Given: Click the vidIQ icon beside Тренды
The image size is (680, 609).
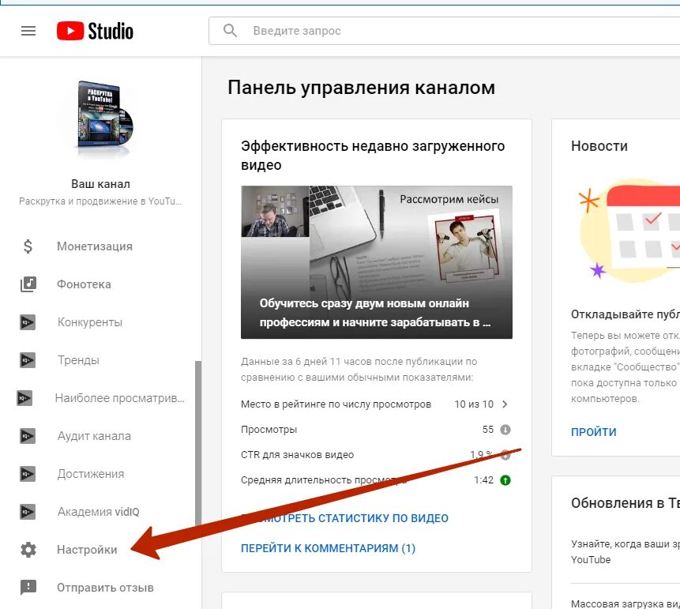Looking at the screenshot, I should tap(28, 360).
